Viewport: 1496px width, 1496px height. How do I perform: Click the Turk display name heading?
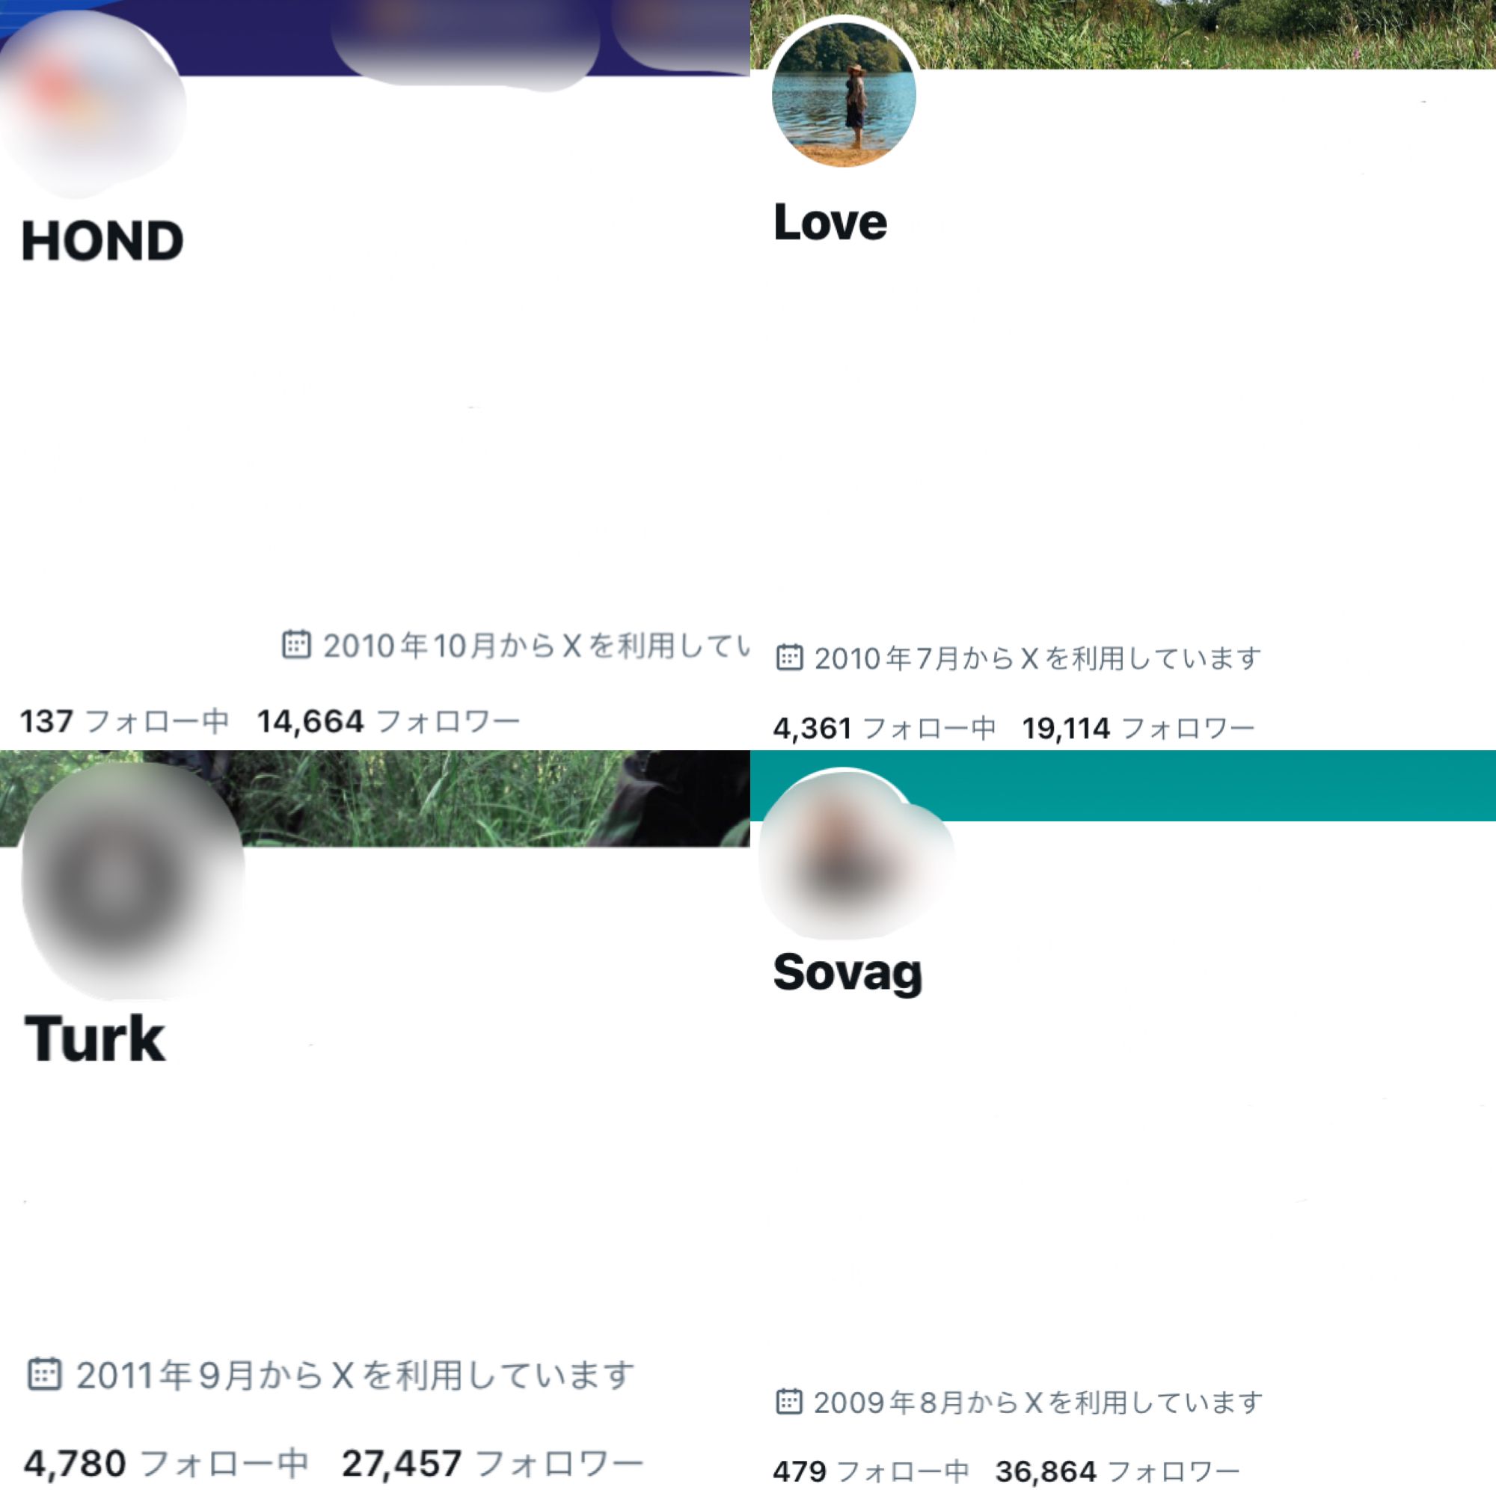coord(94,1037)
